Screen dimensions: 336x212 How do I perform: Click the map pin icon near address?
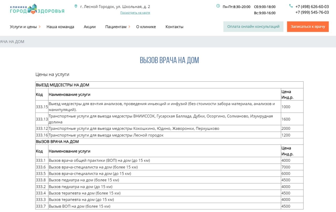pos(76,6)
